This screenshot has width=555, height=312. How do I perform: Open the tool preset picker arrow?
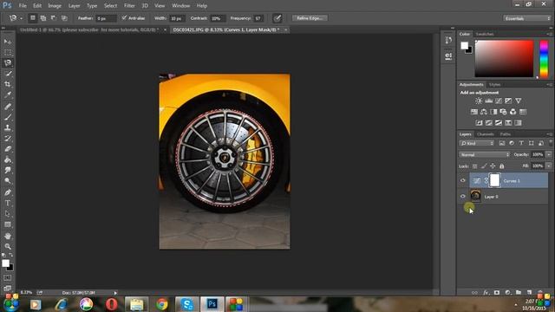click(21, 18)
